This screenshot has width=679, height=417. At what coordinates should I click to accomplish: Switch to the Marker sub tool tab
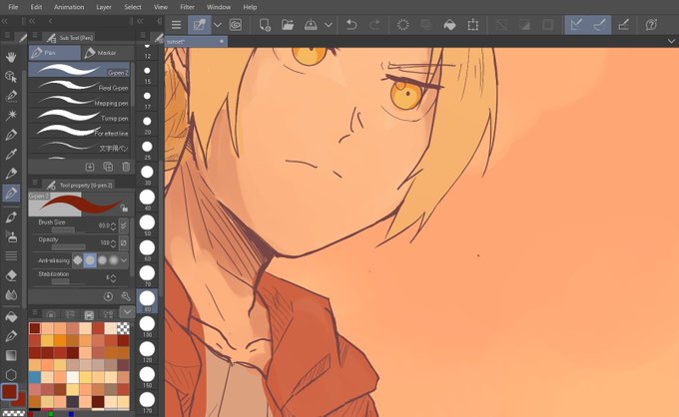[x=107, y=53]
